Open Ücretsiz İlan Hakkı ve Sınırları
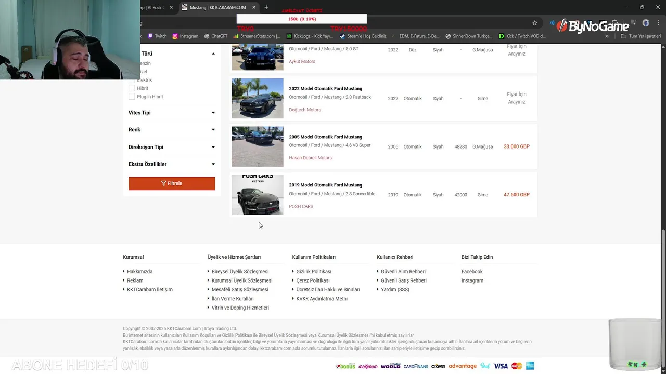Image resolution: width=666 pixels, height=374 pixels. 328,290
